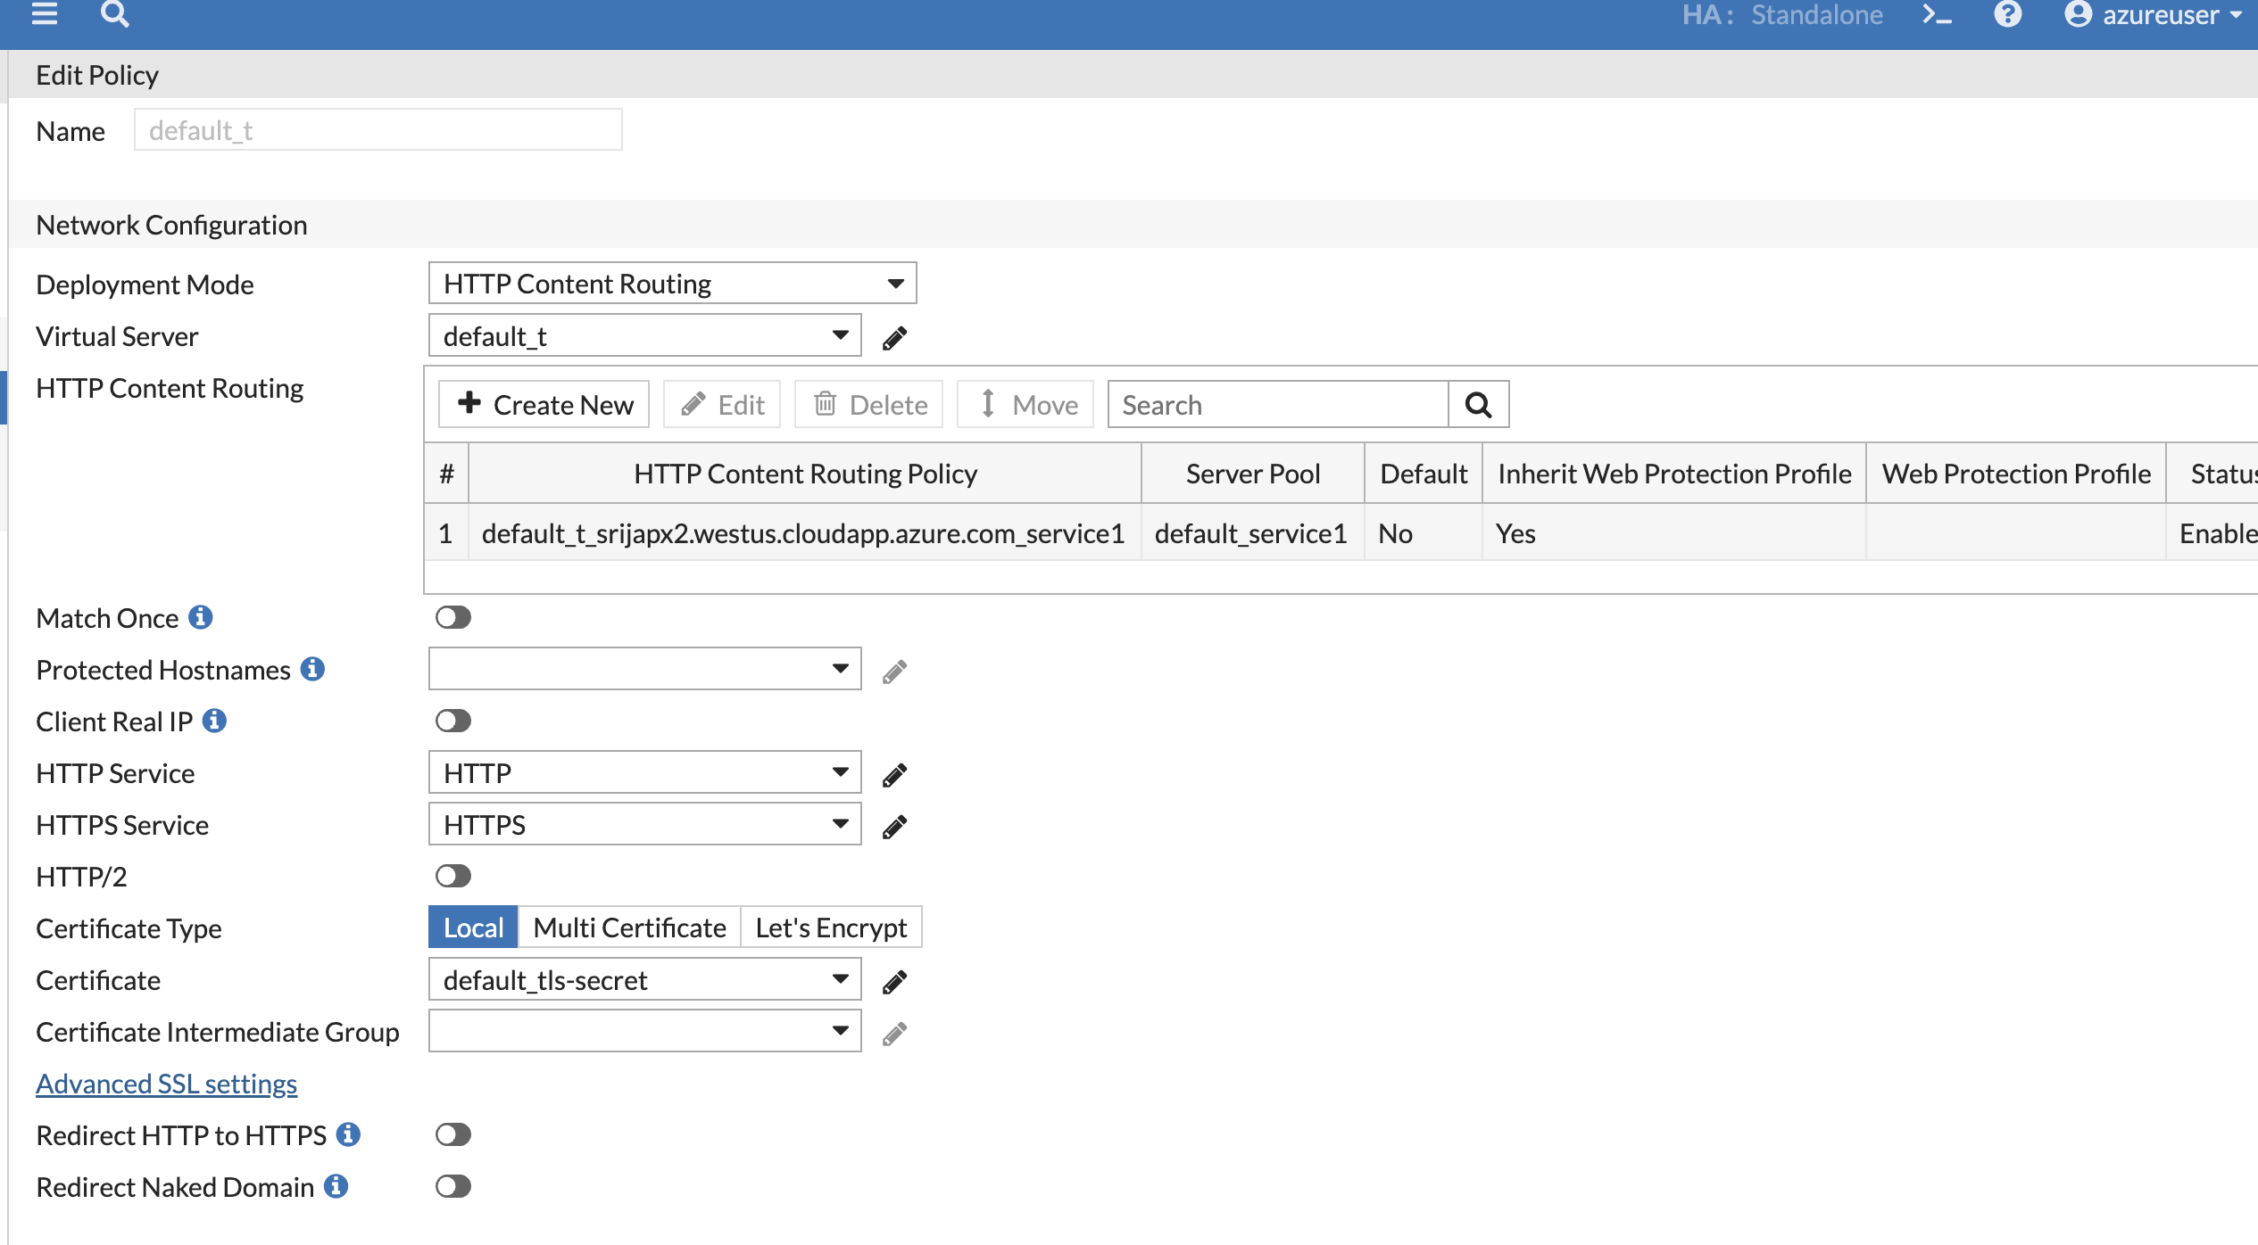Select Multi Certificate type

click(x=629, y=928)
